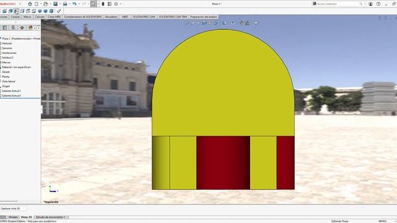Screen dimensions: 397x223
Task: Select the Right standard view icon
Action: [x=22, y=11]
